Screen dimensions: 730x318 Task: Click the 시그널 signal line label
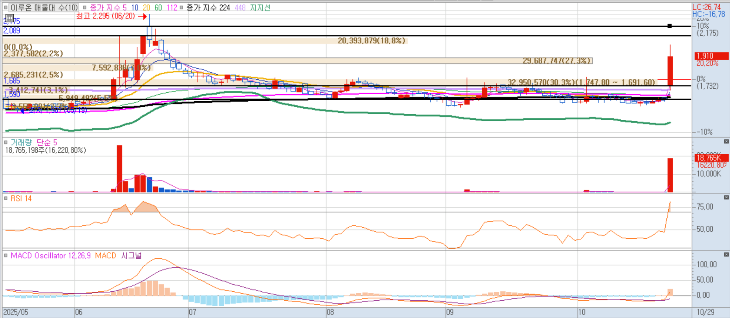131,256
